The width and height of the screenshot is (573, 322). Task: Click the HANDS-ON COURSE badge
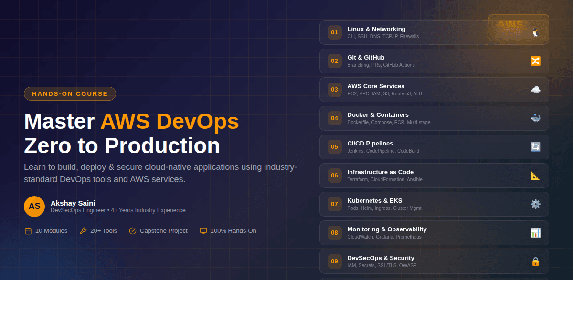click(x=70, y=93)
